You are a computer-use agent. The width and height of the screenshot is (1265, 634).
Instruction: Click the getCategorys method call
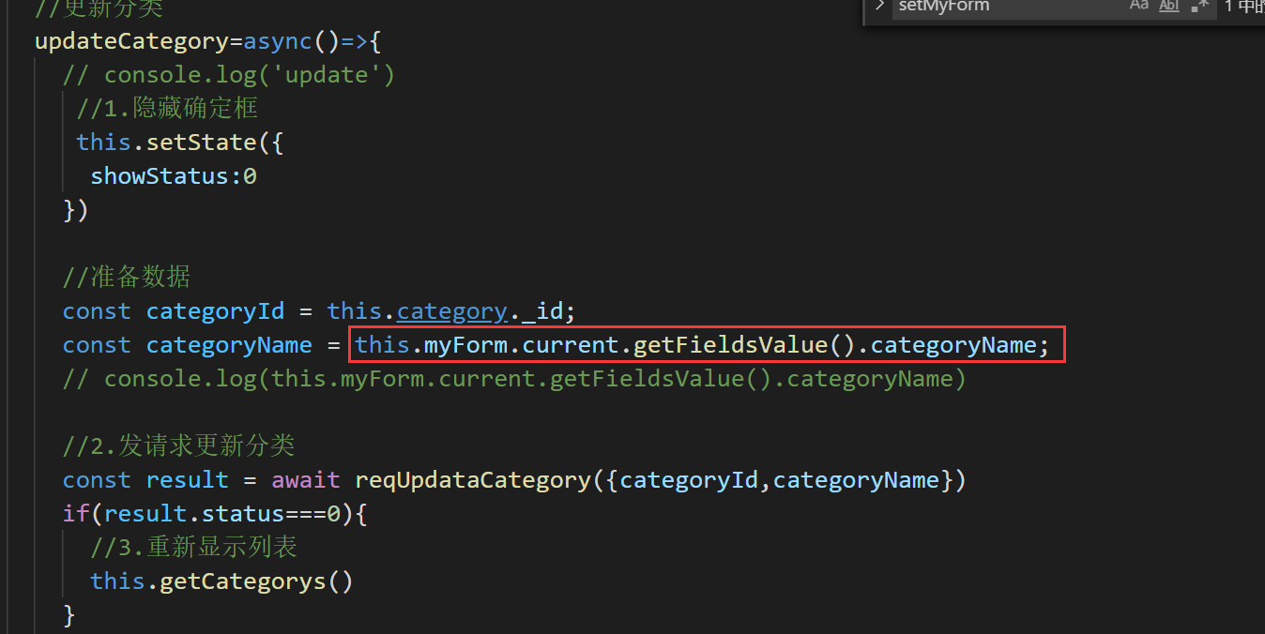tap(243, 581)
